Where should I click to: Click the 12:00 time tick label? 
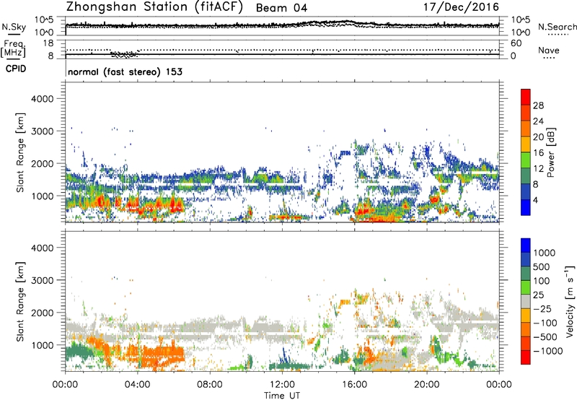tap(282, 385)
